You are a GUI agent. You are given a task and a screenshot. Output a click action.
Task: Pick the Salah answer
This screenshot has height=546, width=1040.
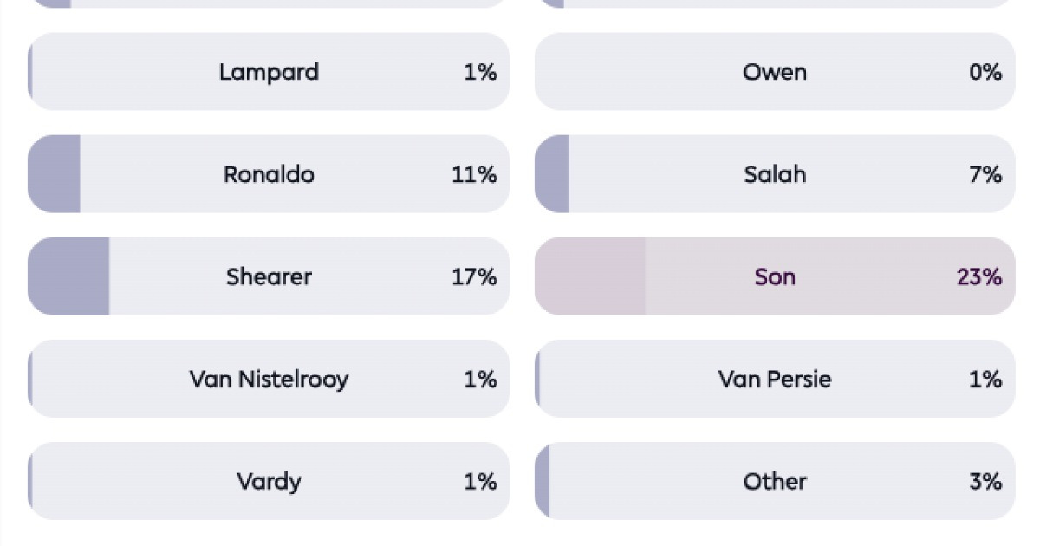click(775, 174)
